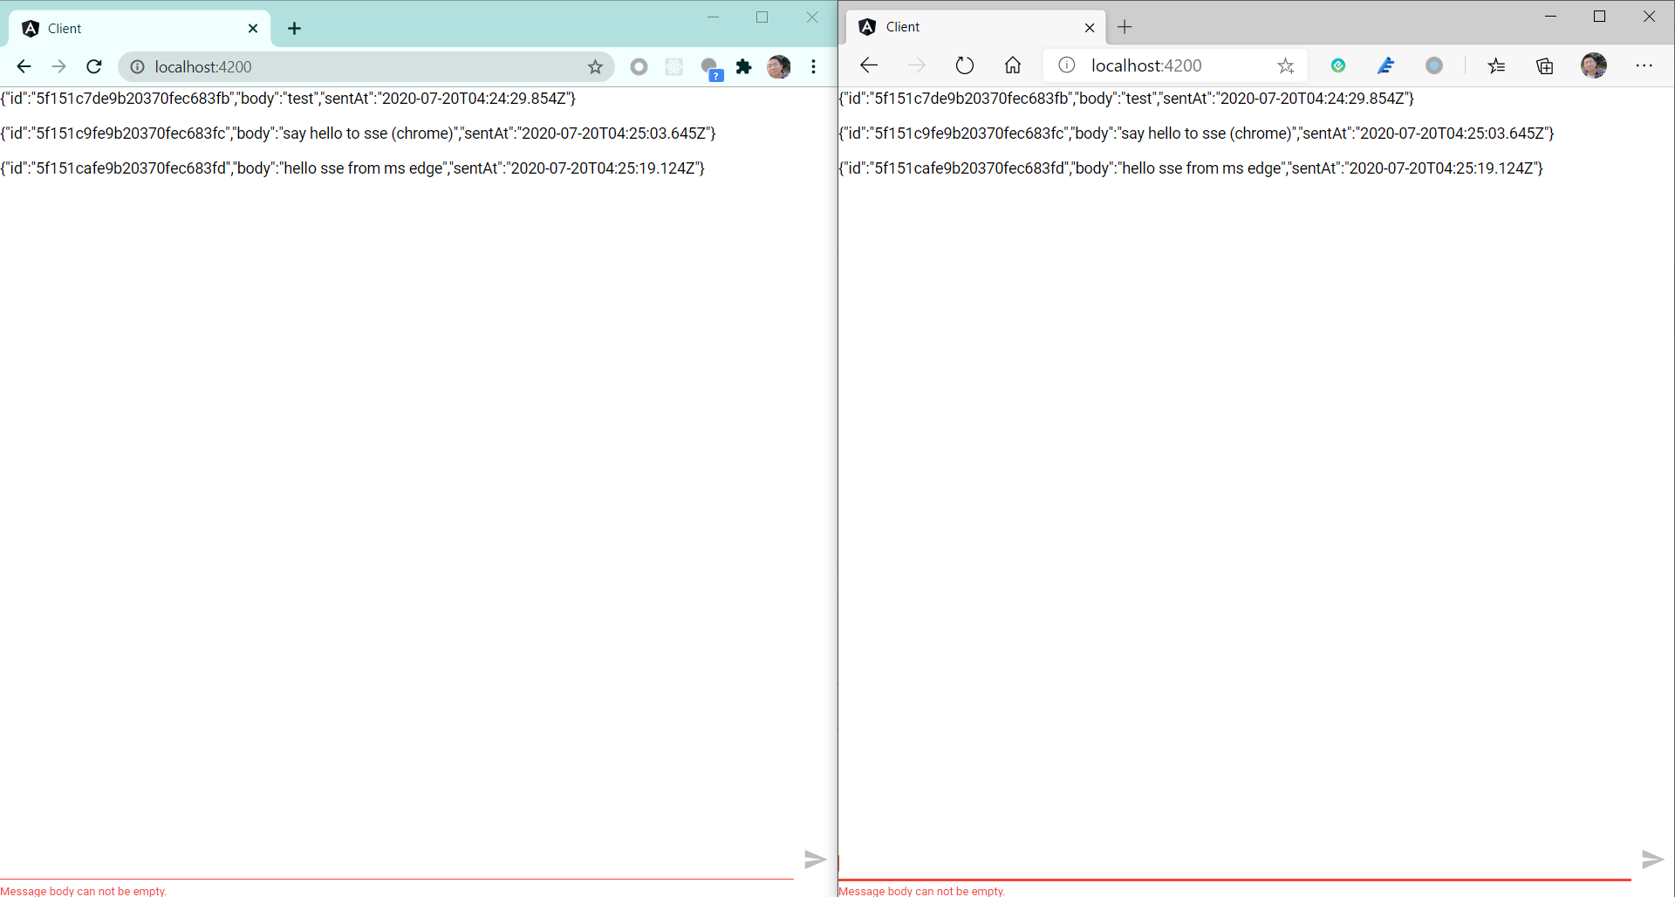The height and width of the screenshot is (897, 1675).
Task: Click "hello sse from ms edge" message in Chrome
Action: coord(352,168)
